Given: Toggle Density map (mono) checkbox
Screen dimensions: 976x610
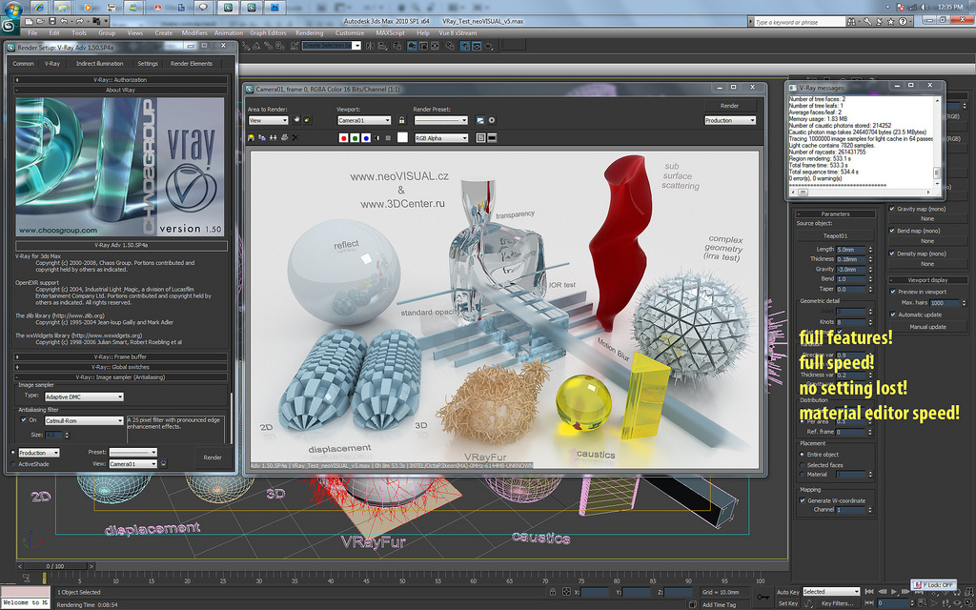Looking at the screenshot, I should click(892, 254).
